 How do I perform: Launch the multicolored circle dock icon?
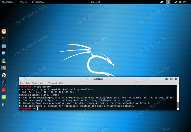4,75
